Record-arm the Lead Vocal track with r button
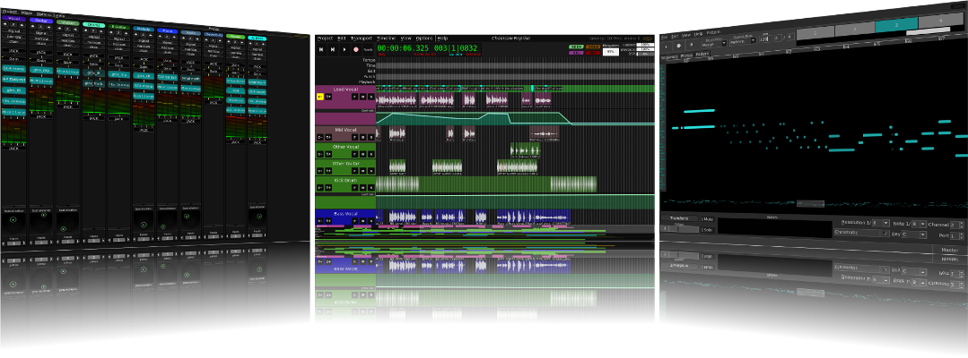This screenshot has height=358, width=968. pyautogui.click(x=355, y=97)
